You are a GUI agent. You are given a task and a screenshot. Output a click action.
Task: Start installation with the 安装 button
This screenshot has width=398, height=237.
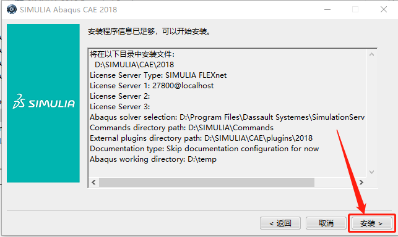371,223
